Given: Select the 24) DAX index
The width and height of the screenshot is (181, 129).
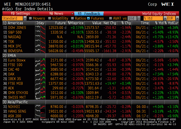Looking at the screenshot, I should [x=9, y=74].
